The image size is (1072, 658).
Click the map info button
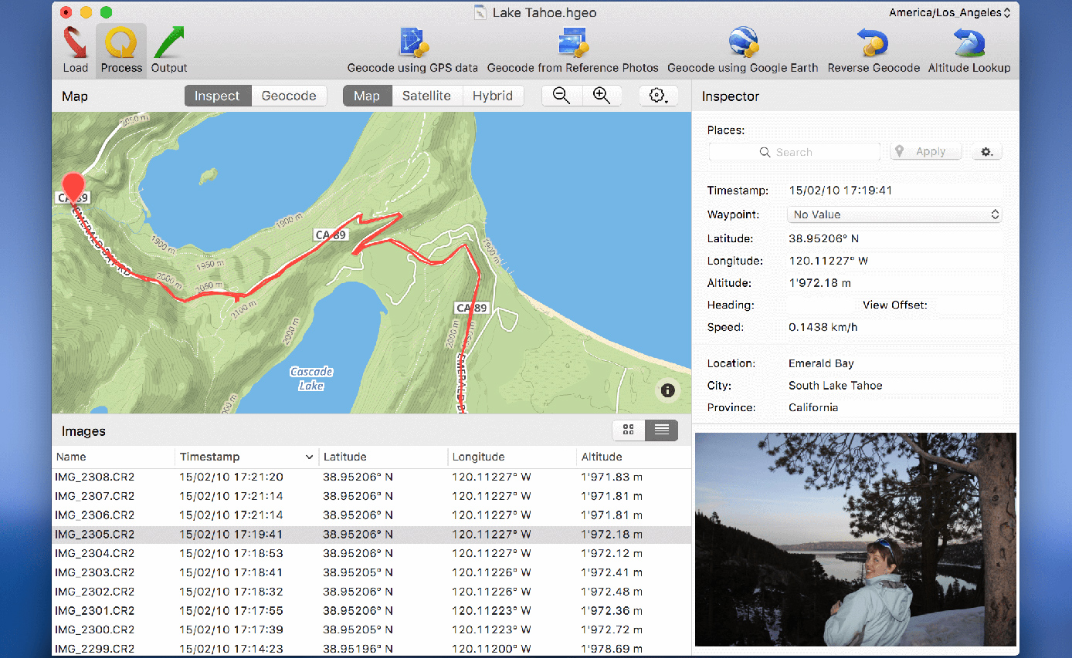668,390
